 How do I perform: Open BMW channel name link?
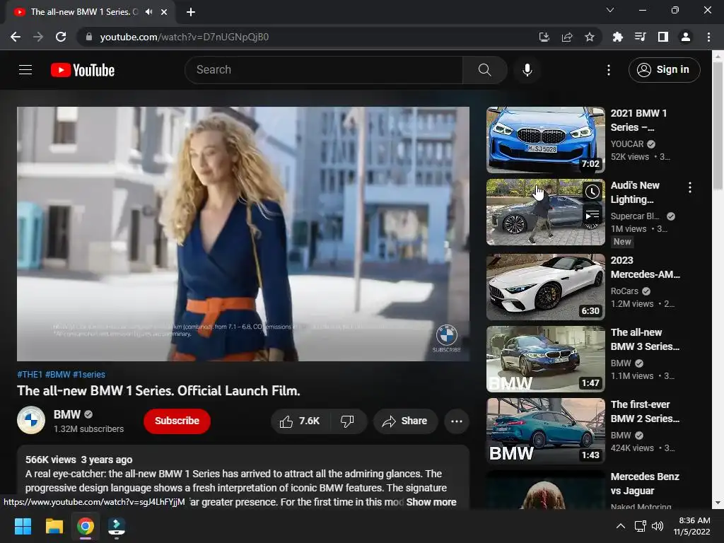[67, 414]
